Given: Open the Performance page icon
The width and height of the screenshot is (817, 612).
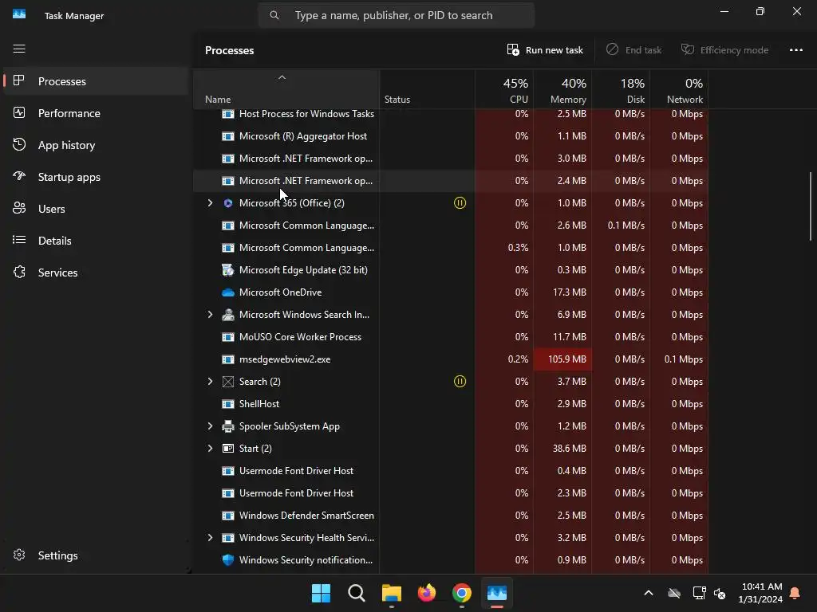Looking at the screenshot, I should pyautogui.click(x=19, y=113).
